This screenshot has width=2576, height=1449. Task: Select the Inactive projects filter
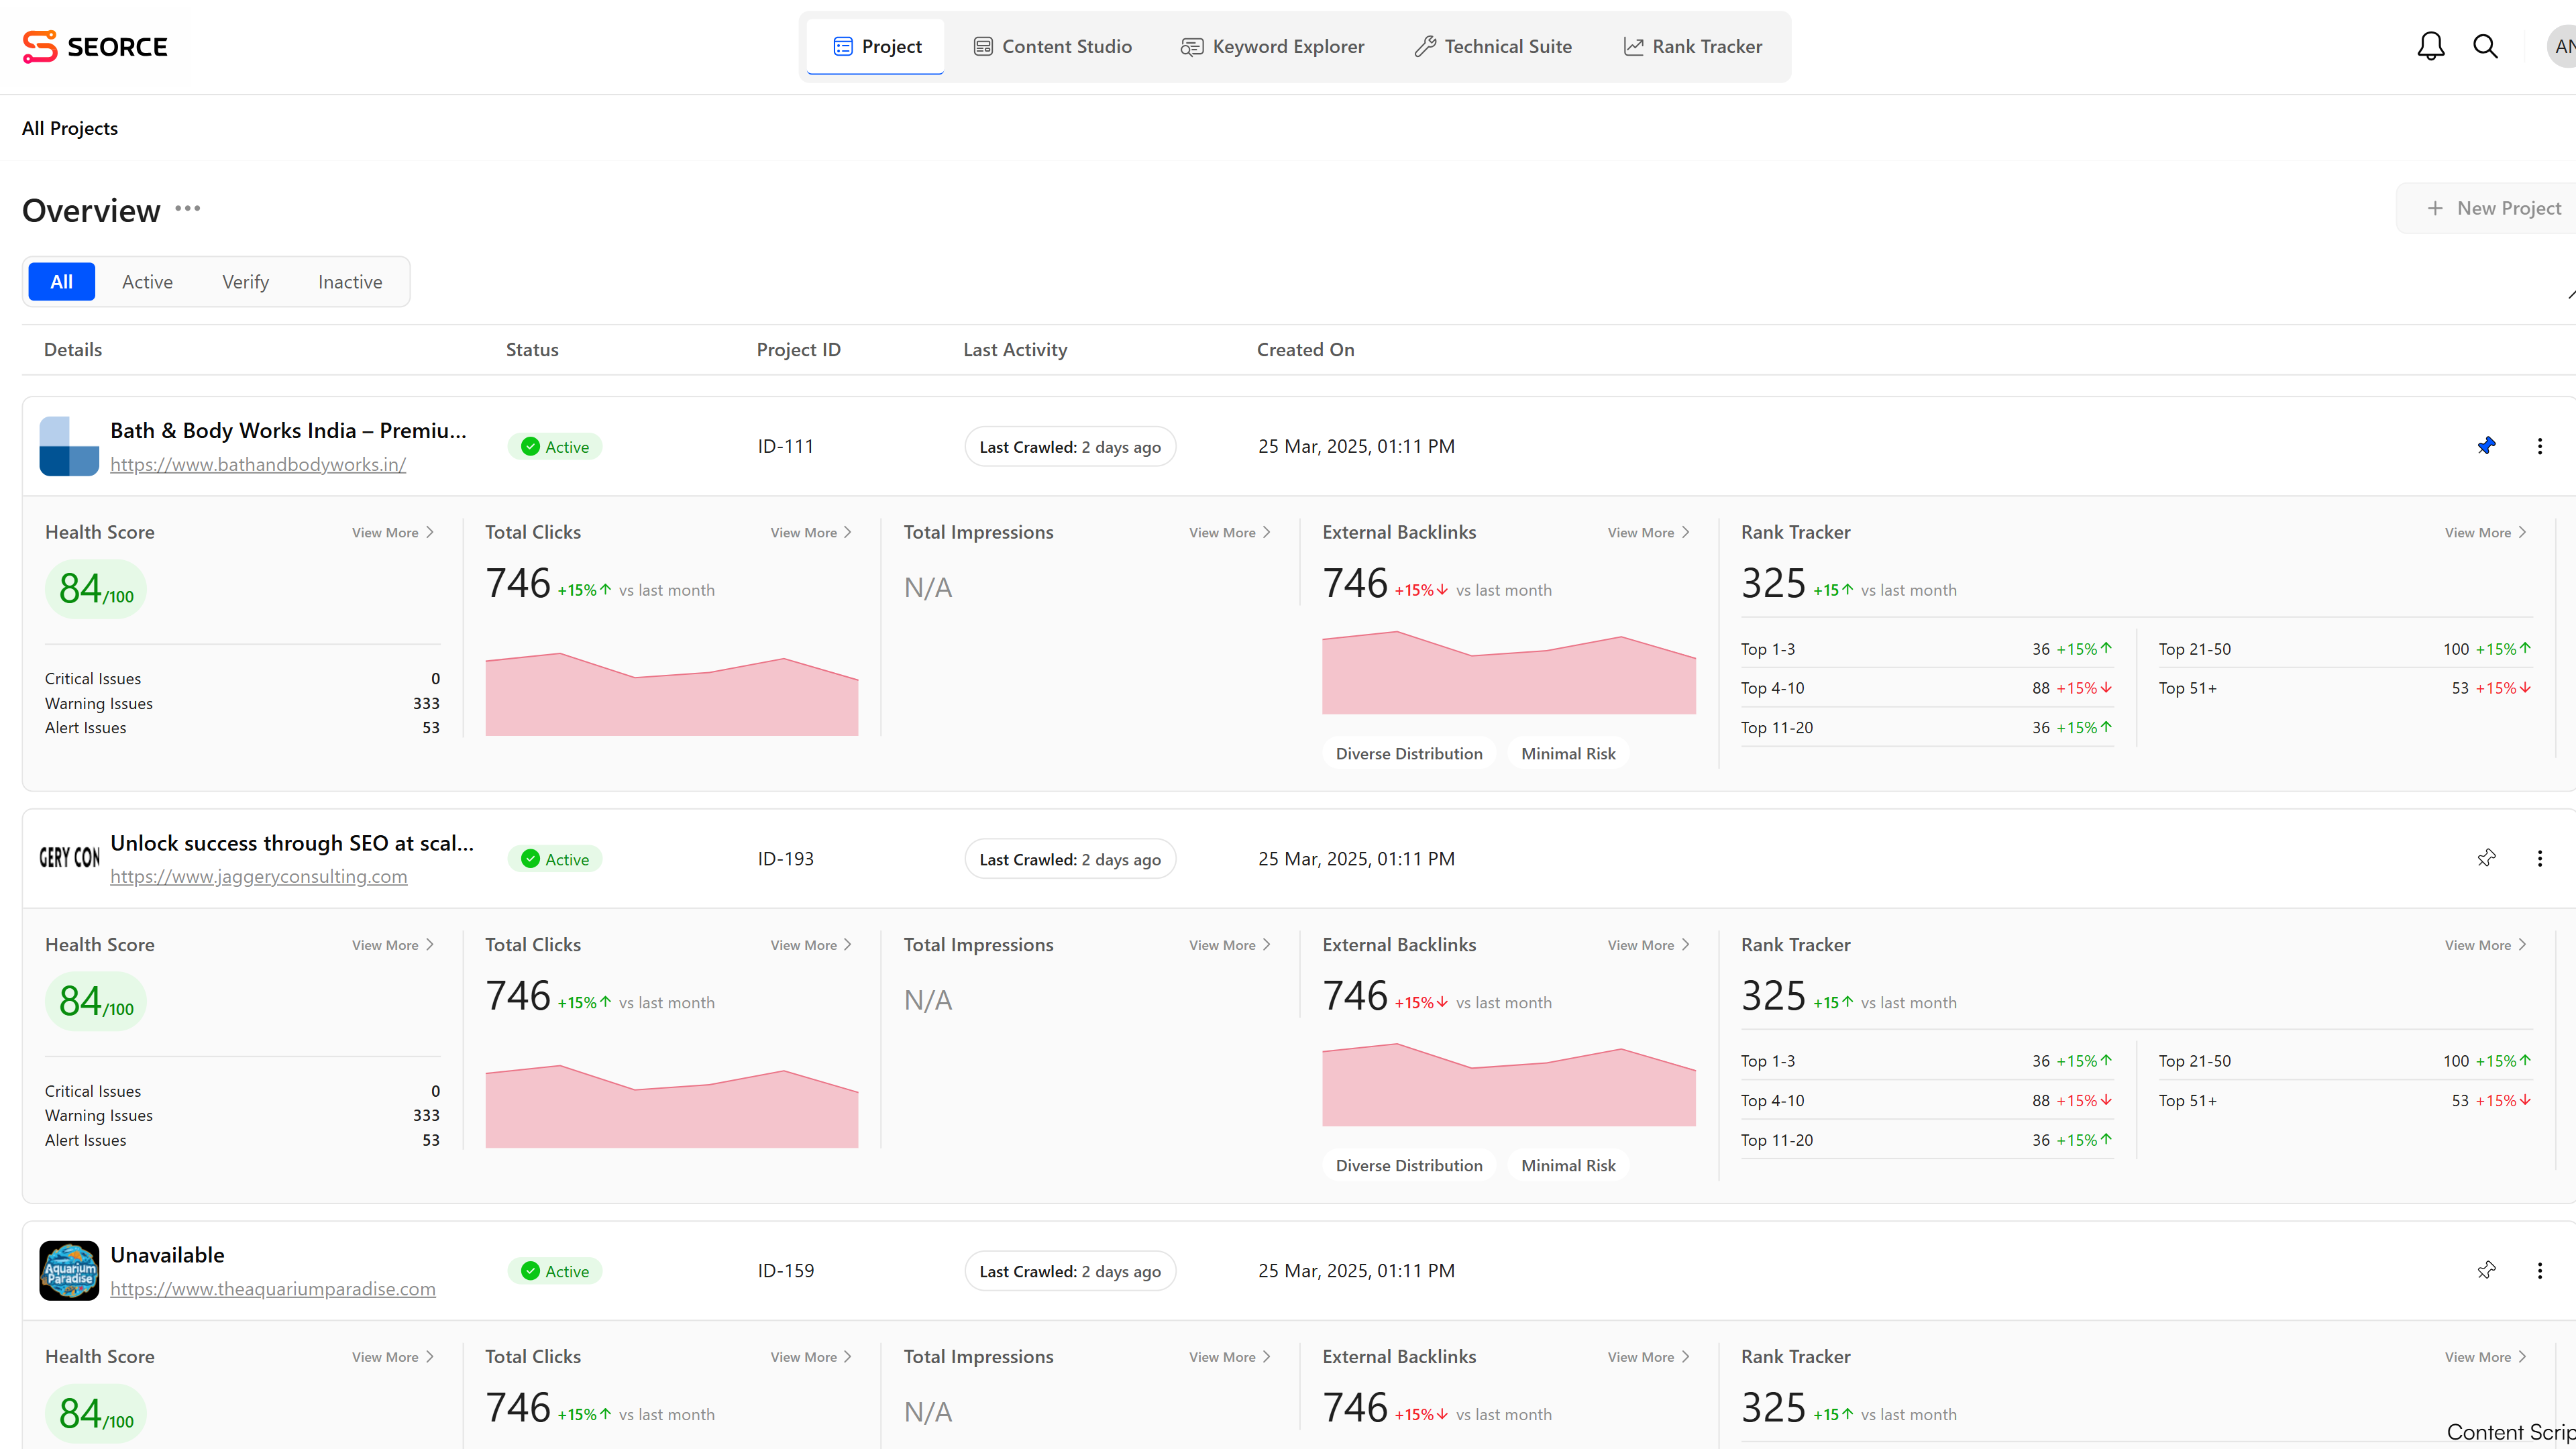click(x=349, y=281)
